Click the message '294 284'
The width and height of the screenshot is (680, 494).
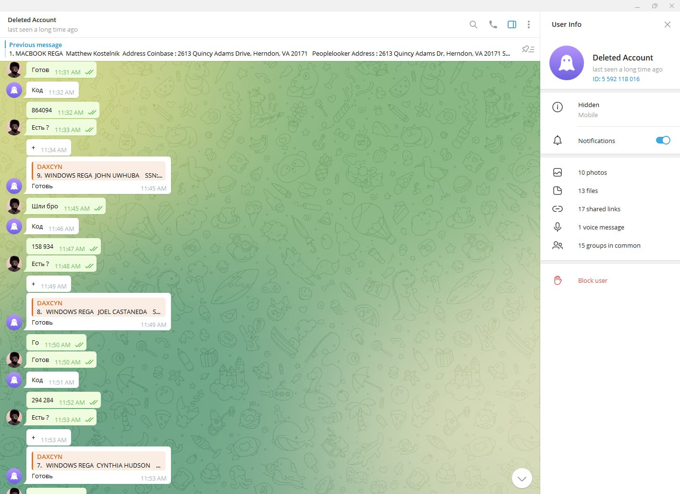[63, 400]
